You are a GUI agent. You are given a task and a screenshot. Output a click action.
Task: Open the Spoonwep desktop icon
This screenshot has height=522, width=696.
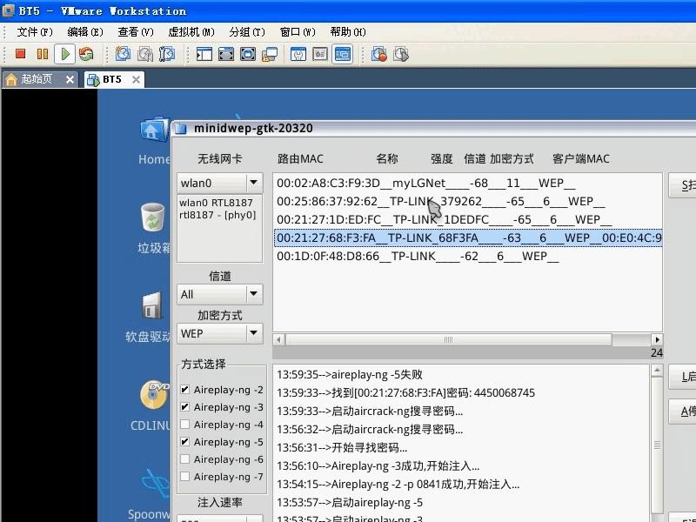tap(156, 484)
